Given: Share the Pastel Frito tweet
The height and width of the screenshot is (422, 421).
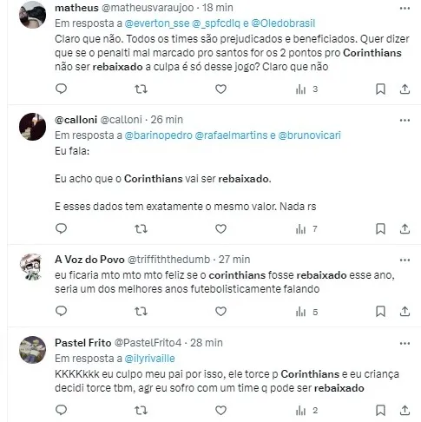Looking at the screenshot, I should click(405, 410).
